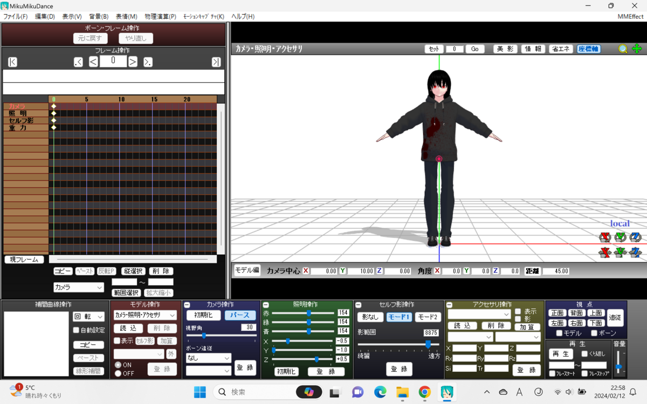Enable the ボーン checkbox in 視点 panel

[x=594, y=333]
